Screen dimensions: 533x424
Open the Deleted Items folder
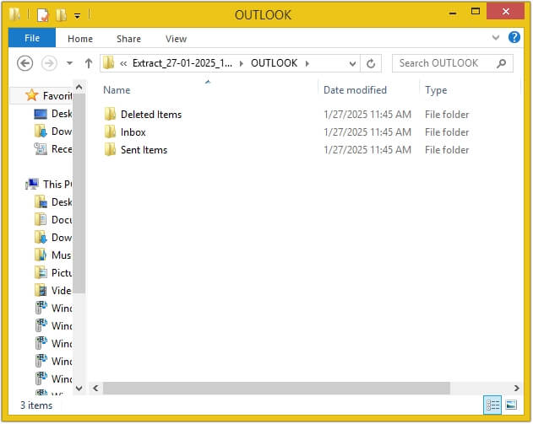tap(150, 115)
